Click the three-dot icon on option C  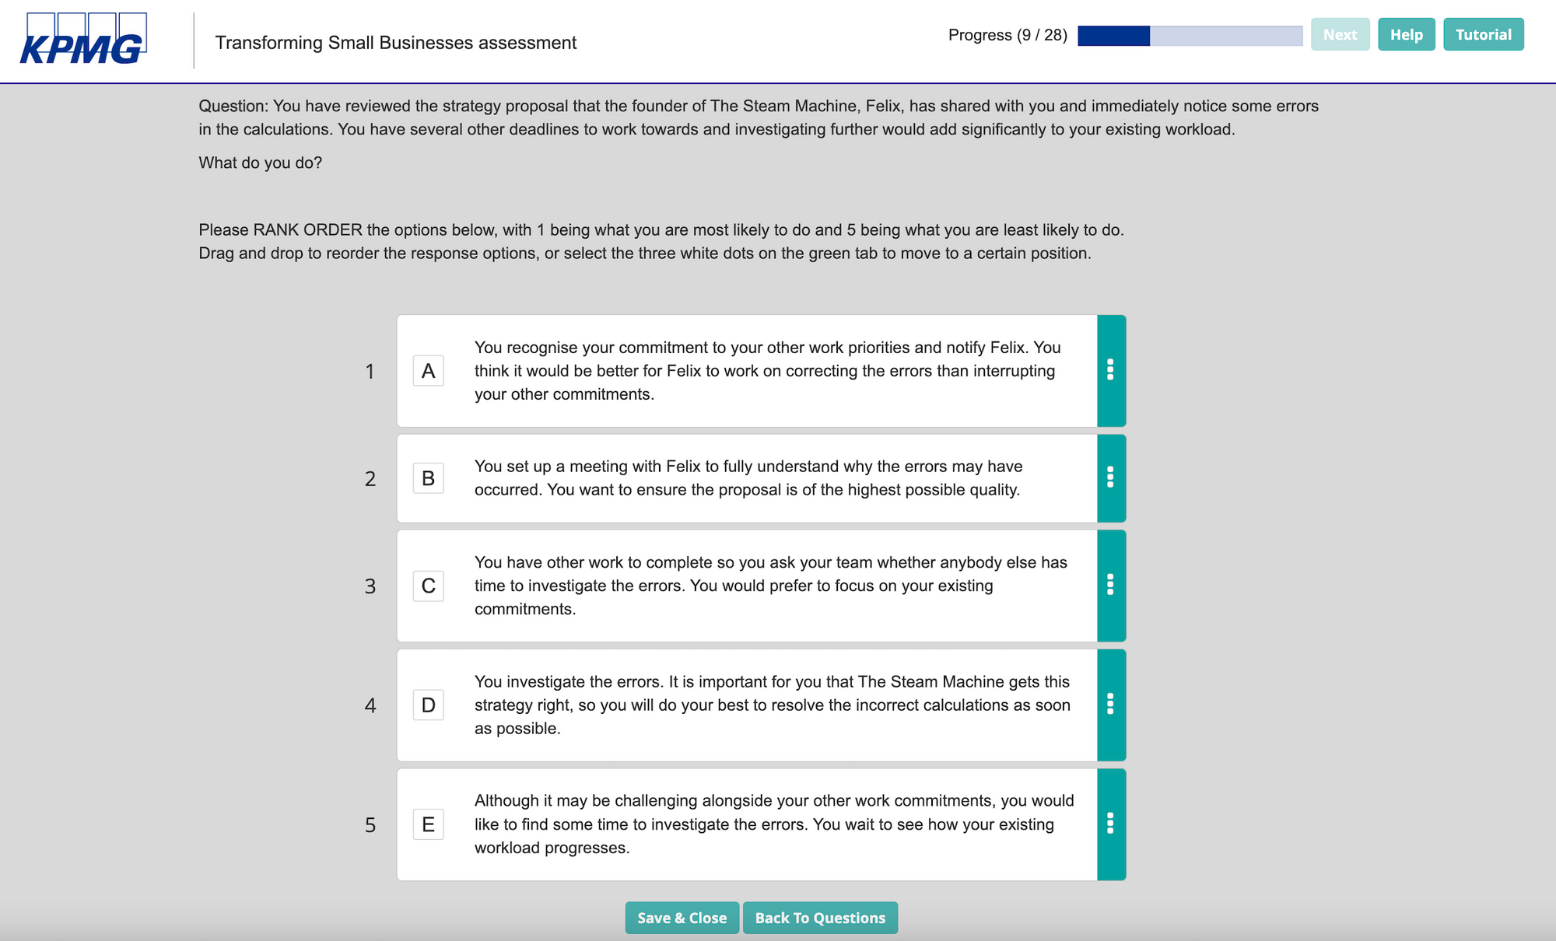pyautogui.click(x=1110, y=584)
